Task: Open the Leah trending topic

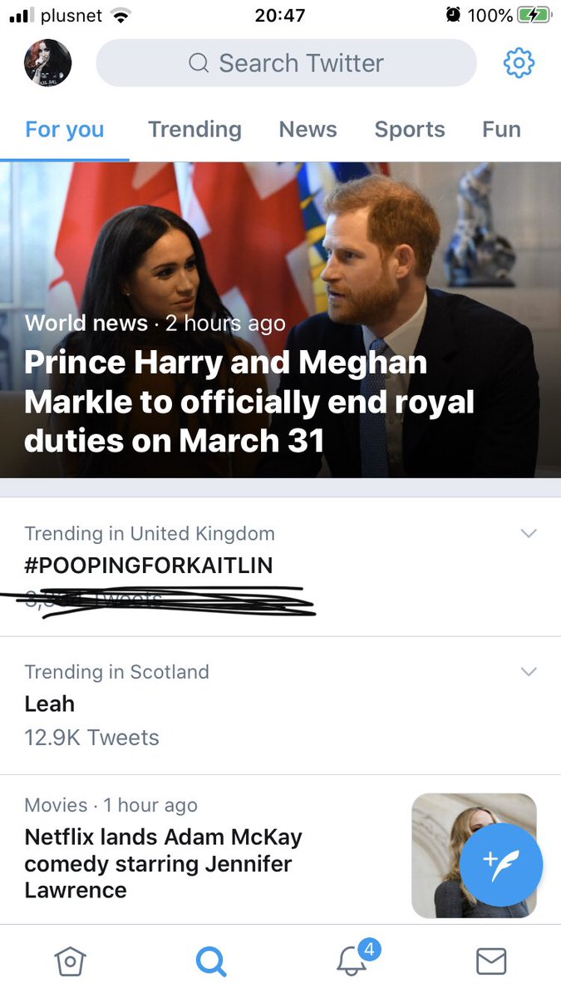Action: pos(50,704)
